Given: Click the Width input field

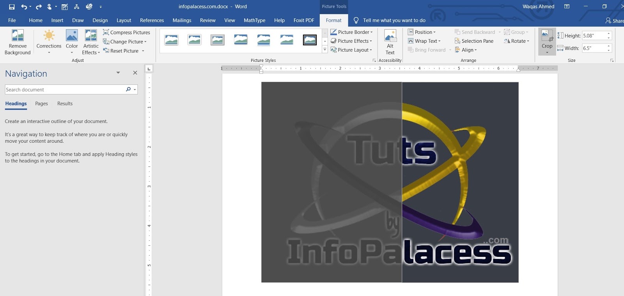Looking at the screenshot, I should [x=594, y=48].
